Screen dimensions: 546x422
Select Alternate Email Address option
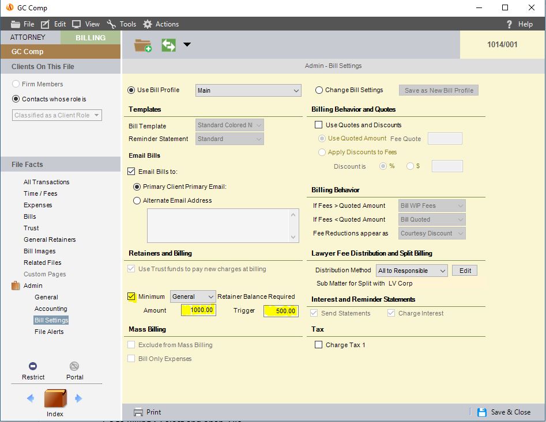[x=137, y=200]
